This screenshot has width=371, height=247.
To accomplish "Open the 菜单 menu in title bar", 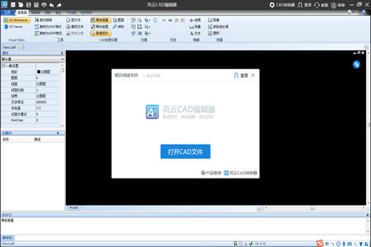I will (338, 5).
